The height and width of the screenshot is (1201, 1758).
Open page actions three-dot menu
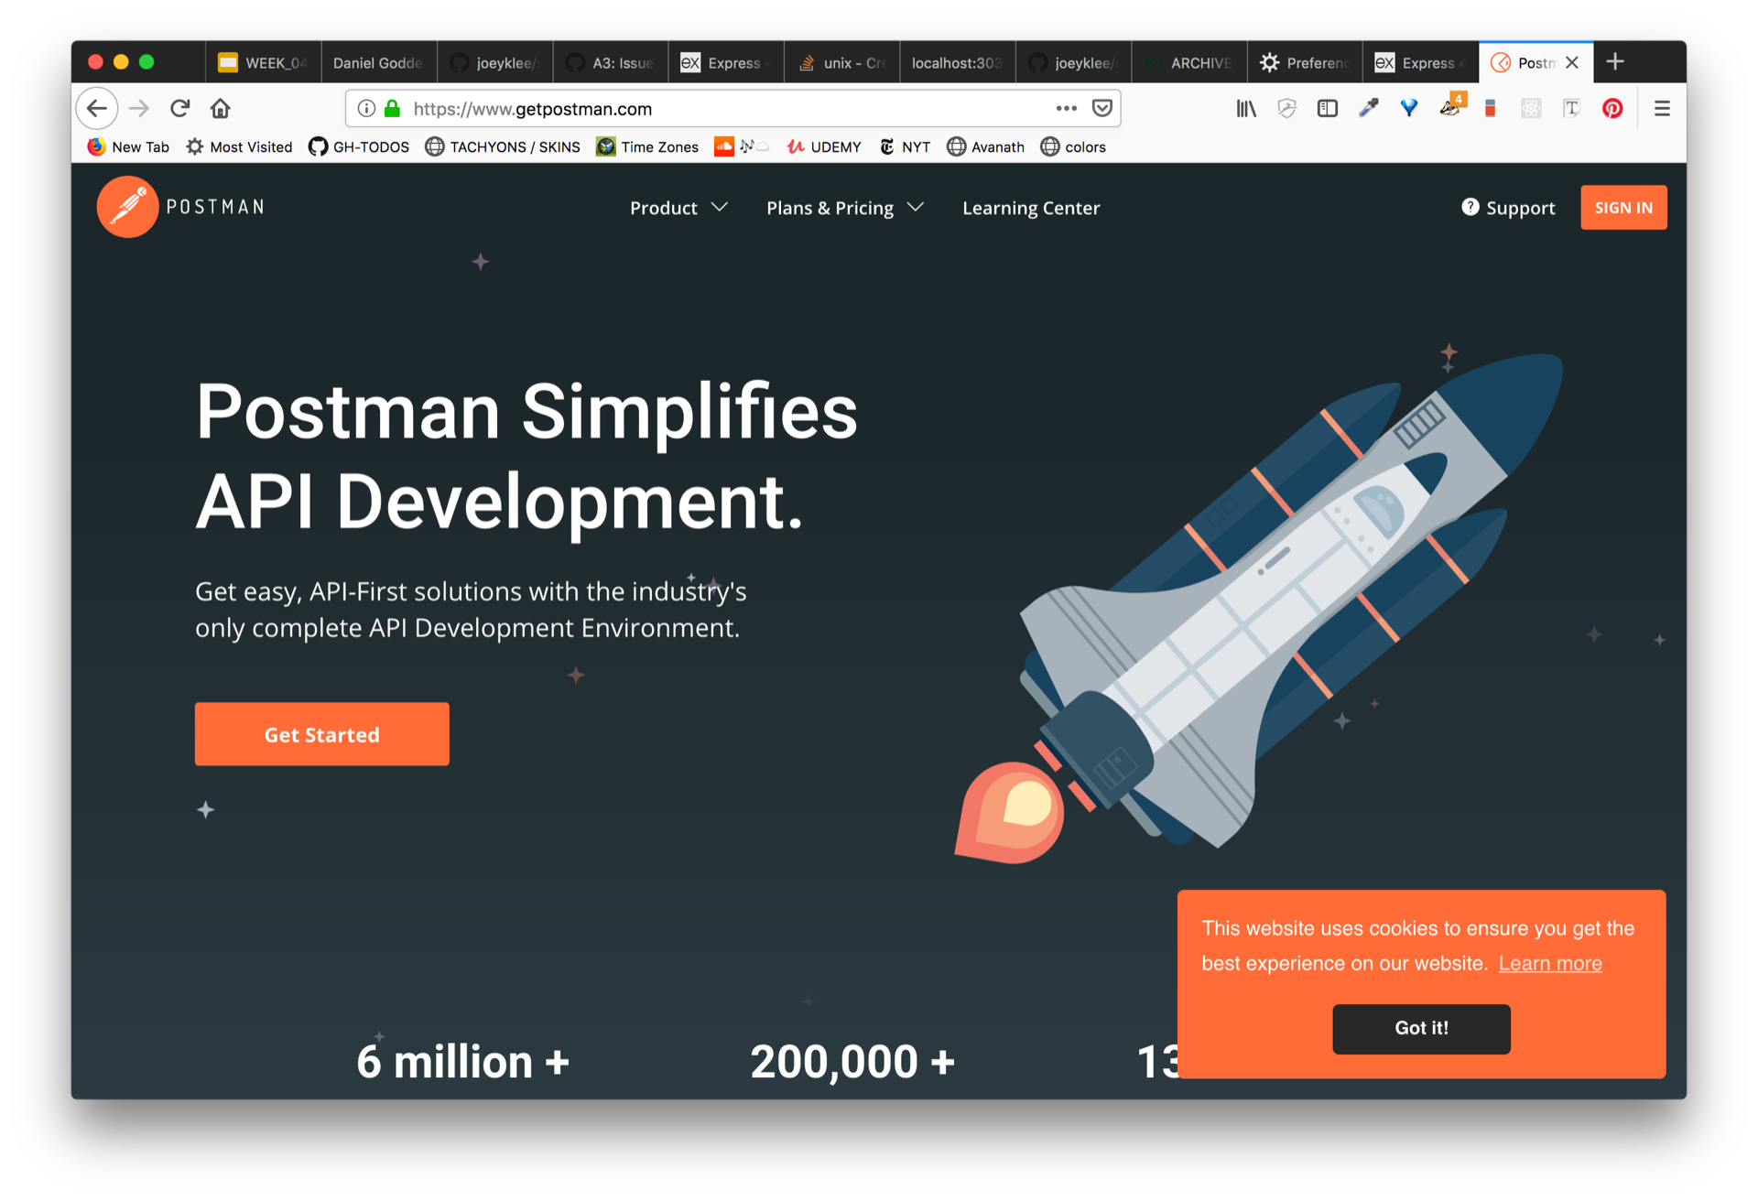[1066, 109]
